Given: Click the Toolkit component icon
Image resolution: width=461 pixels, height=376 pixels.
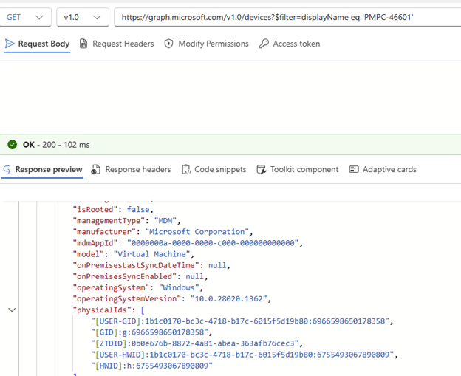Looking at the screenshot, I should point(262,170).
